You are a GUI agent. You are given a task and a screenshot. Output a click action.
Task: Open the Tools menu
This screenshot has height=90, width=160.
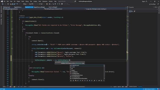(x=40, y=1)
